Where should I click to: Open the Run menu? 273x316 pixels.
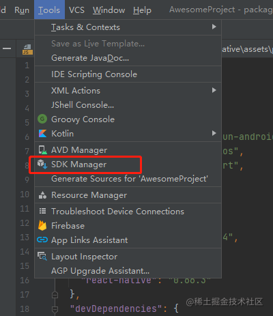[22, 10]
